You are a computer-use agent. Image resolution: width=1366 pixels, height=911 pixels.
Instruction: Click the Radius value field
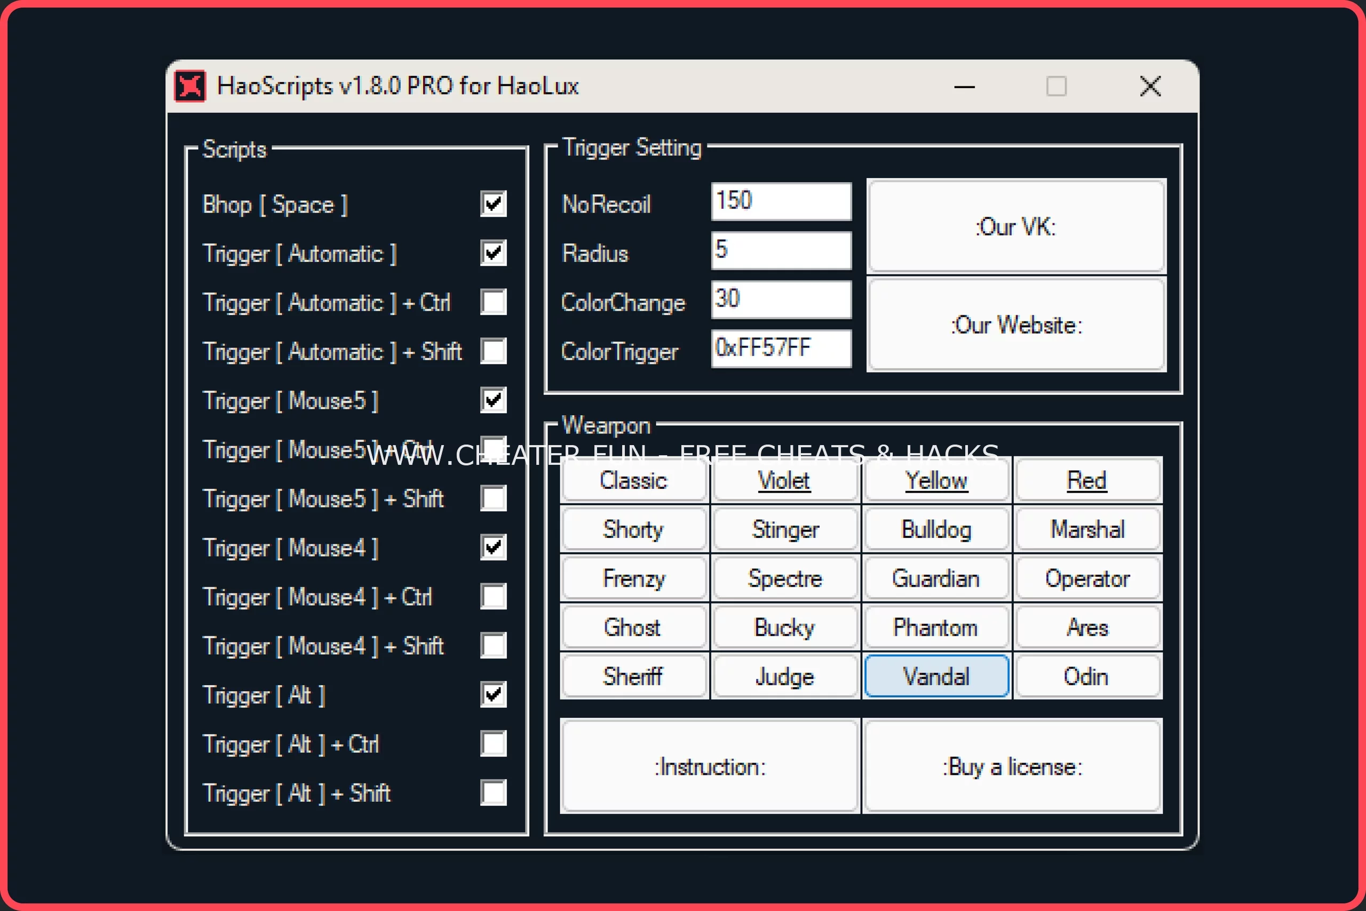point(781,250)
